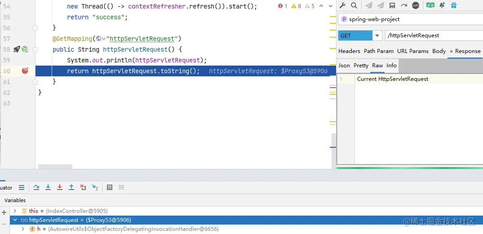Go to next highlighted error arrow

[331, 6]
